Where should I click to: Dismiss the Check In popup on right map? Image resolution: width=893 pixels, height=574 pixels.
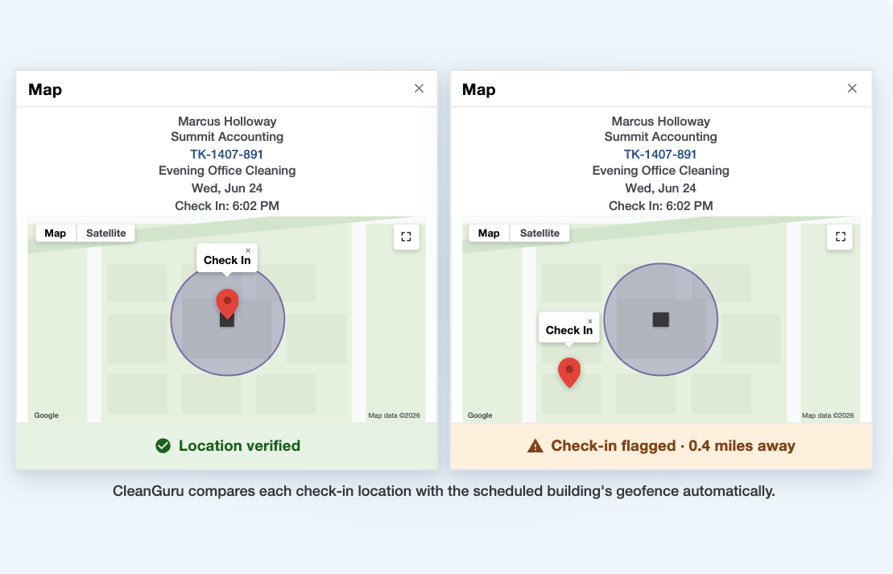click(590, 321)
